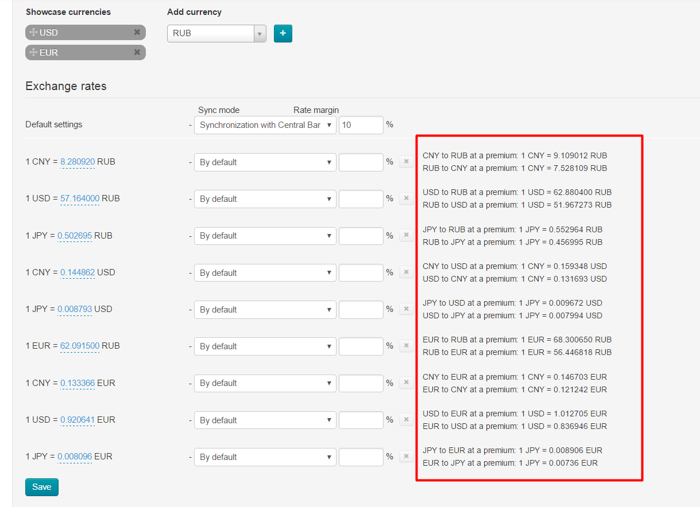Open sync mode dropdown for USD to RUB
Viewport: 700px width, 507px height.
(x=265, y=199)
